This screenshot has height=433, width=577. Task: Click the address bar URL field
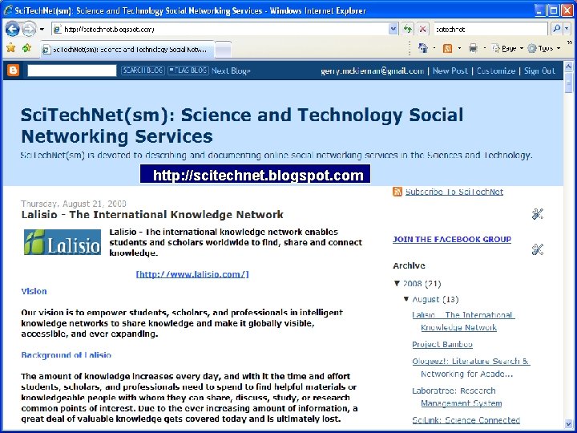click(220, 29)
